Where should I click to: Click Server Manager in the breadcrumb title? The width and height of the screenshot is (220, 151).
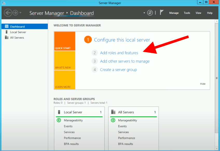coord(47,13)
